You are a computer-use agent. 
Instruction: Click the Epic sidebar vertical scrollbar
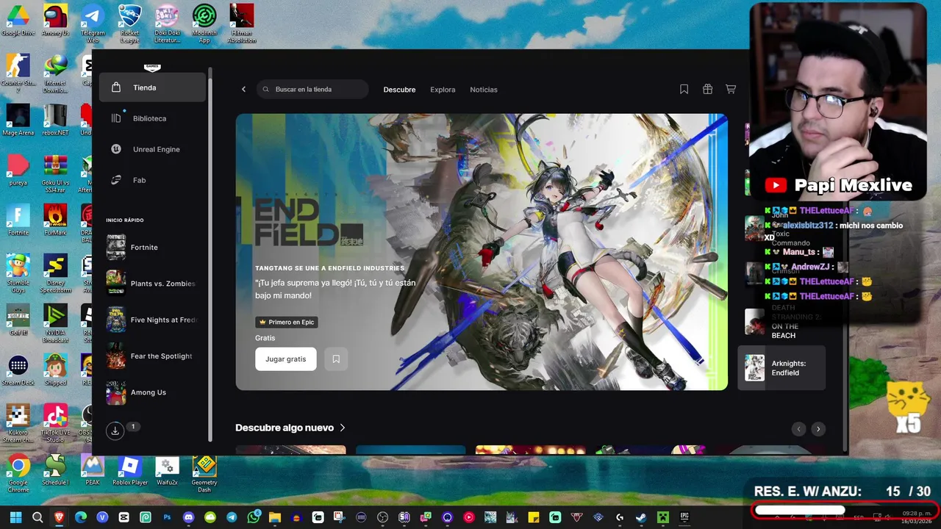pyautogui.click(x=210, y=253)
